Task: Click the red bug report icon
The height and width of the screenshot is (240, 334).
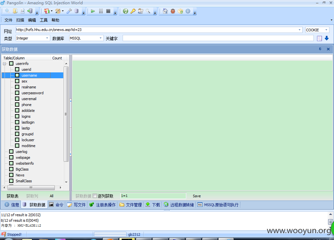Action: tap(173, 11)
